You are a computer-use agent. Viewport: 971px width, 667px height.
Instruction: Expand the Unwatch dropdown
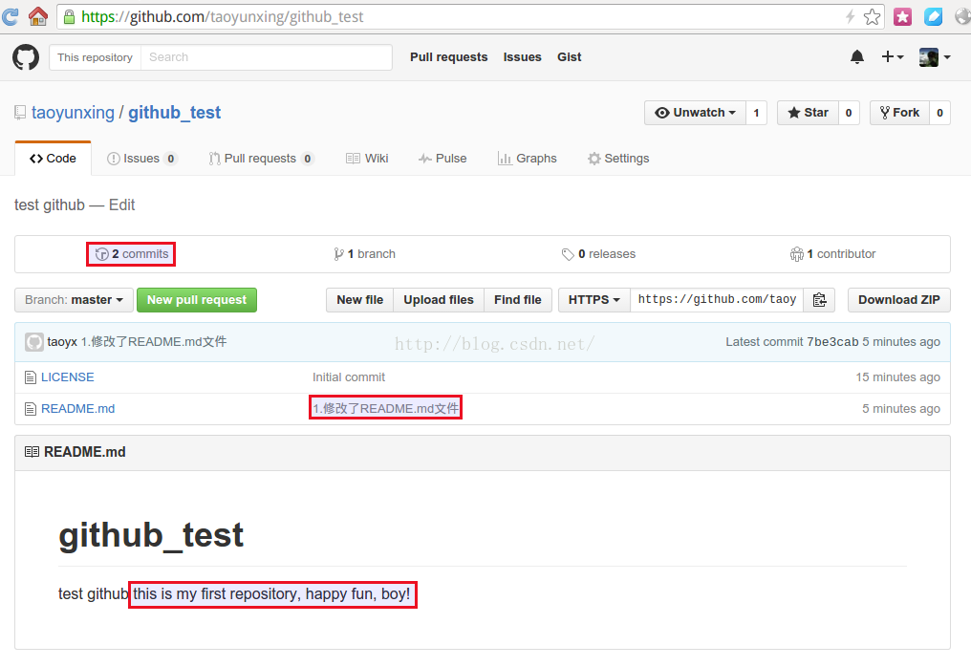click(x=695, y=113)
